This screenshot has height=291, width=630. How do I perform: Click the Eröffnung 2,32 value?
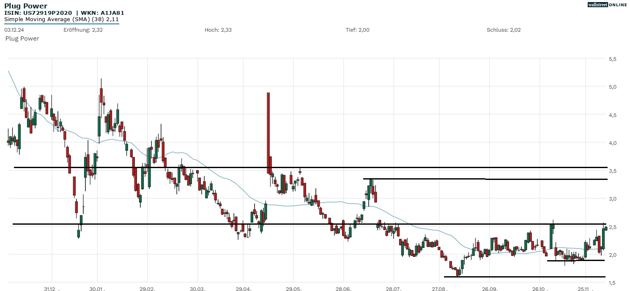[x=83, y=30]
